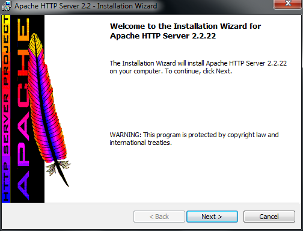The height and width of the screenshot is (231, 303).
Task: Click the disabled < Back button
Action: coord(159,217)
